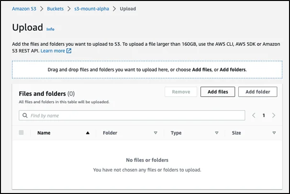The height and width of the screenshot is (194, 290).
Task: Sort by Name using the ascending arrow
Action: (87, 133)
